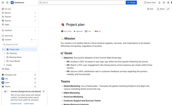
Task: Open the help question mark icon
Action: tap(164, 2)
